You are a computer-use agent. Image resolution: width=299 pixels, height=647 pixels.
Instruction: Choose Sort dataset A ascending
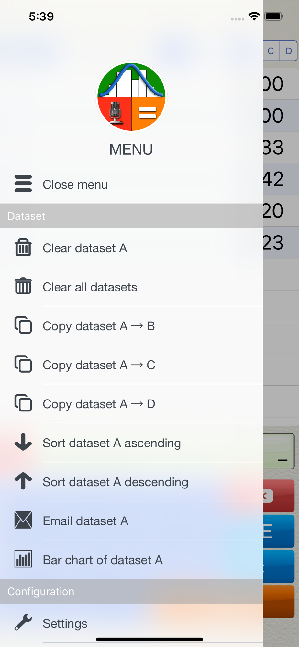coord(112,443)
